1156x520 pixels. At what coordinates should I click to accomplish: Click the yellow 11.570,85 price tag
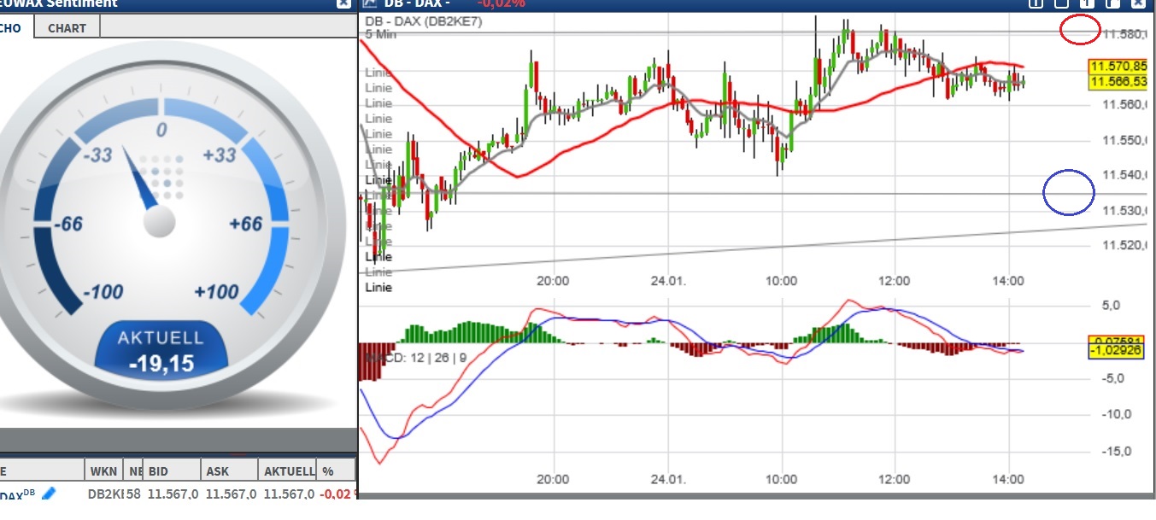click(1118, 65)
